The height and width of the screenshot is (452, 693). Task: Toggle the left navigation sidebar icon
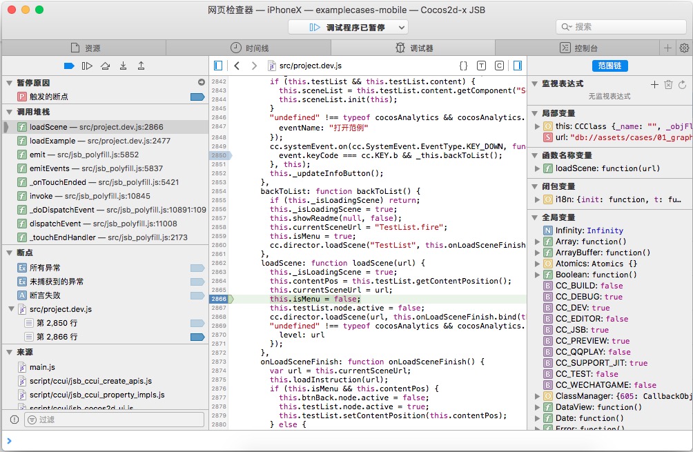(x=218, y=66)
